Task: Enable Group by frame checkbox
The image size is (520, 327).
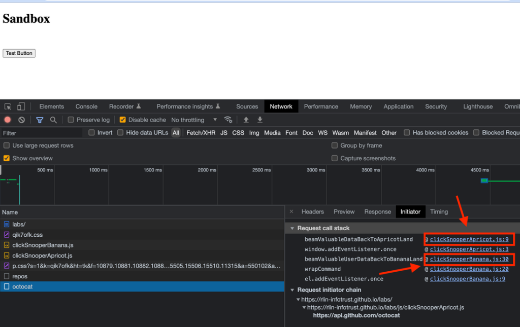Action: tap(335, 146)
